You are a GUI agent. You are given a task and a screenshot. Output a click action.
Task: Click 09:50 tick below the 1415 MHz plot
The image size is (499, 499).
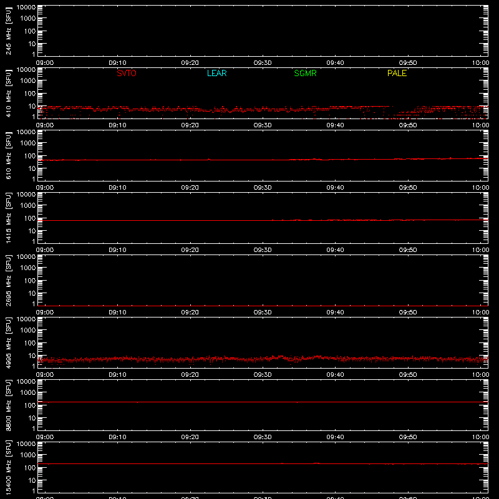coord(408,250)
